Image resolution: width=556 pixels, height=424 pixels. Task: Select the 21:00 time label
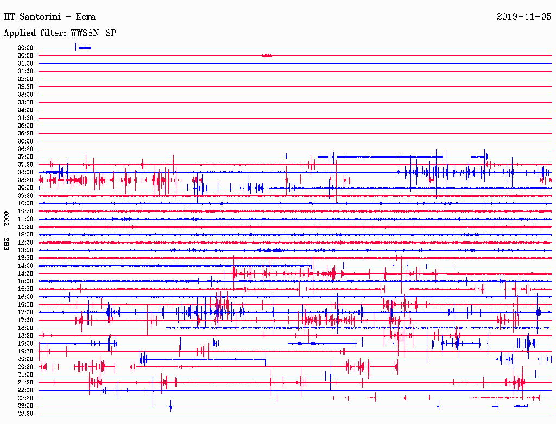click(25, 375)
